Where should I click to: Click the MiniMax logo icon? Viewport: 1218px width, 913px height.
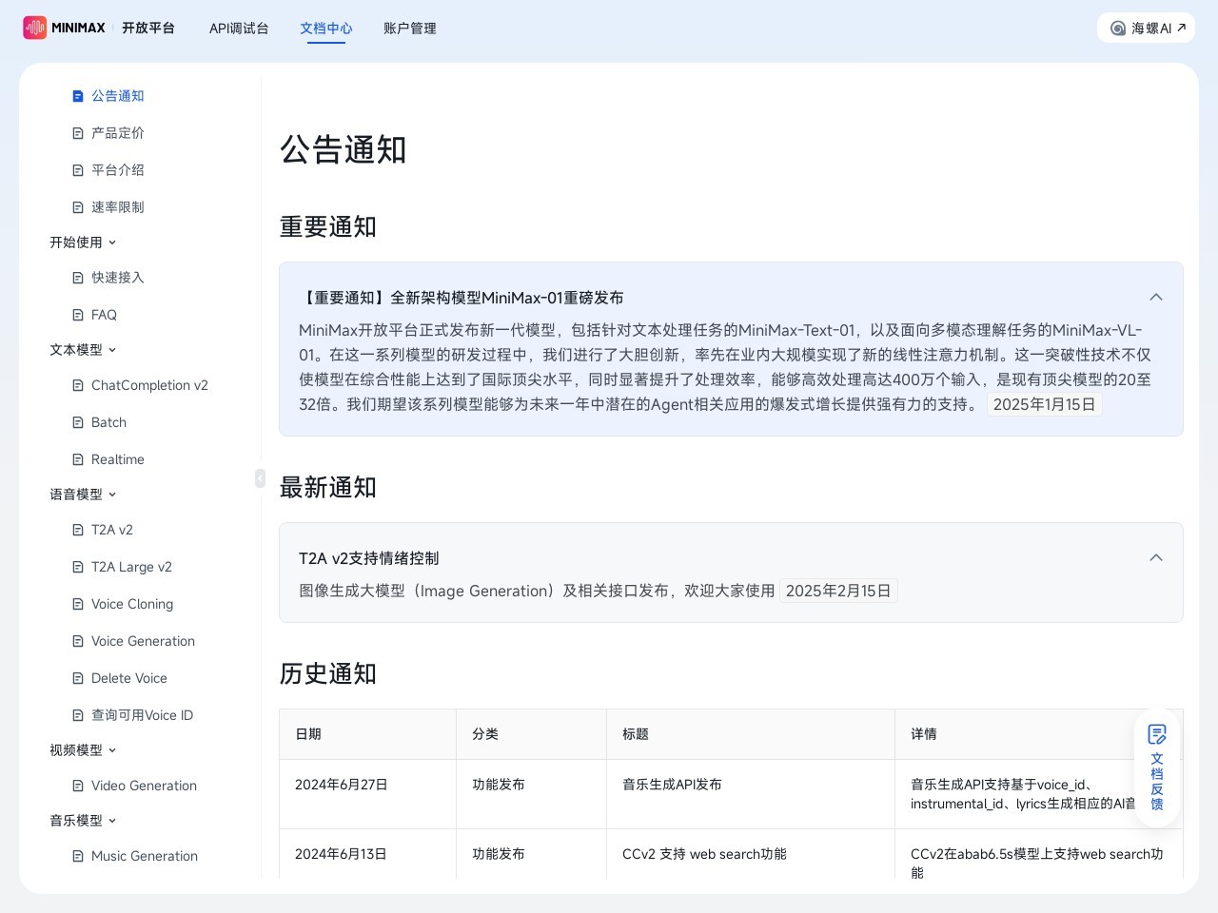(x=34, y=28)
